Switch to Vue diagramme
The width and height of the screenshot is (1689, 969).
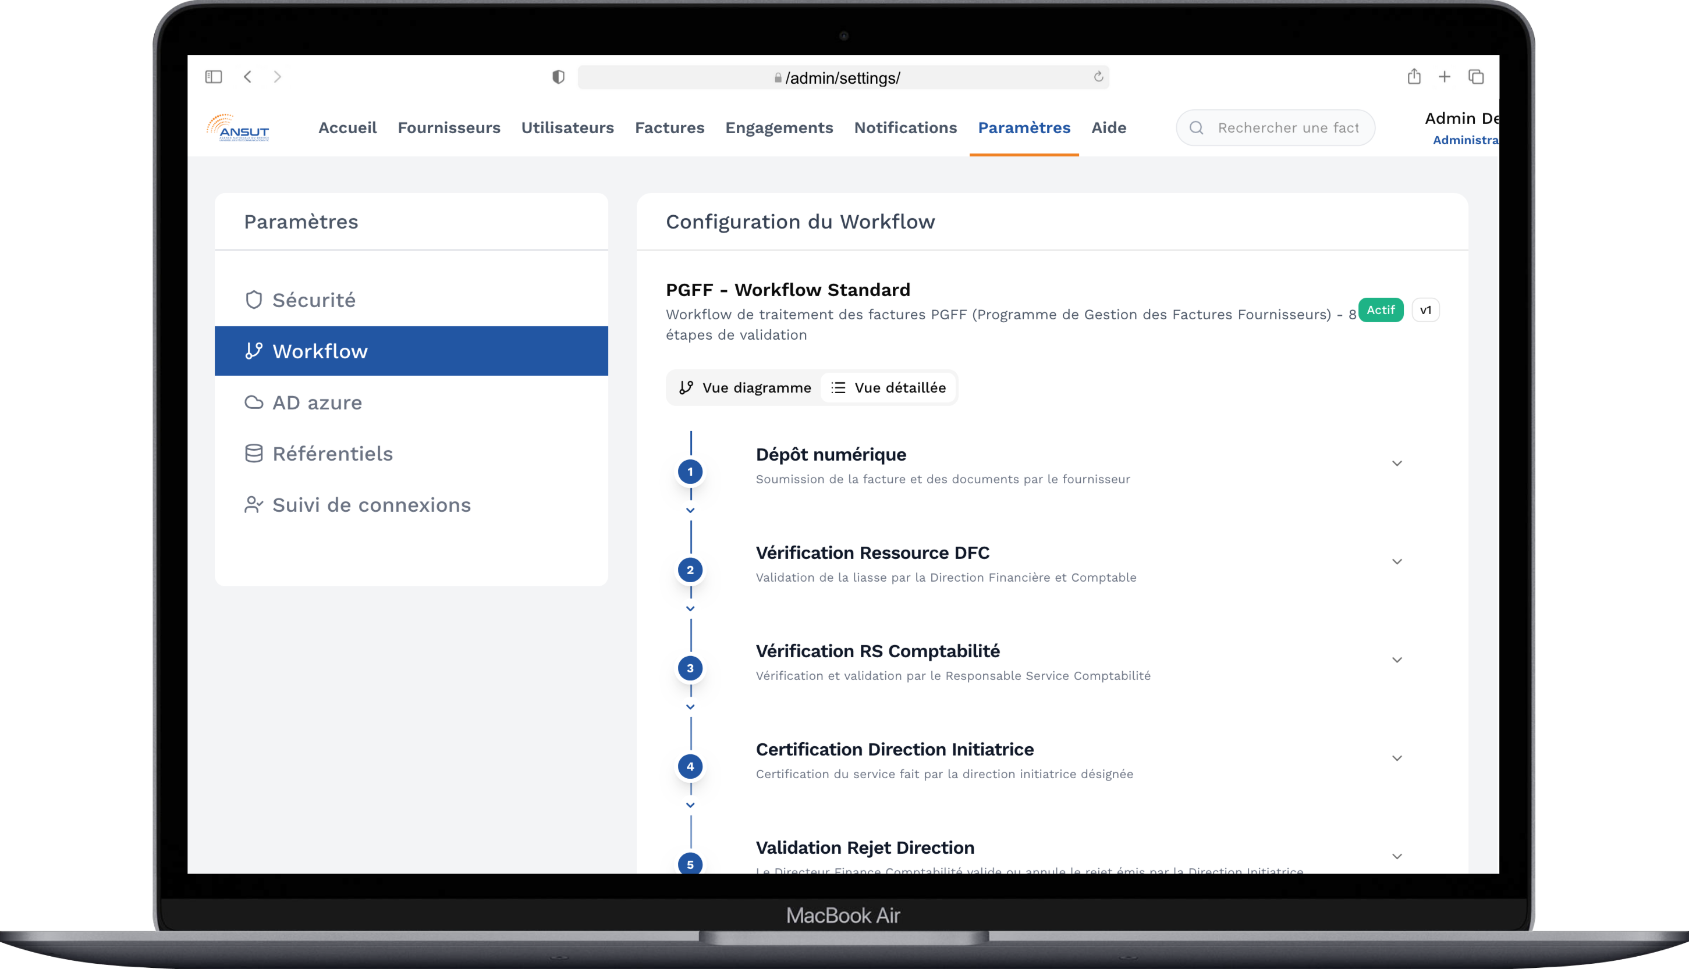click(x=745, y=388)
